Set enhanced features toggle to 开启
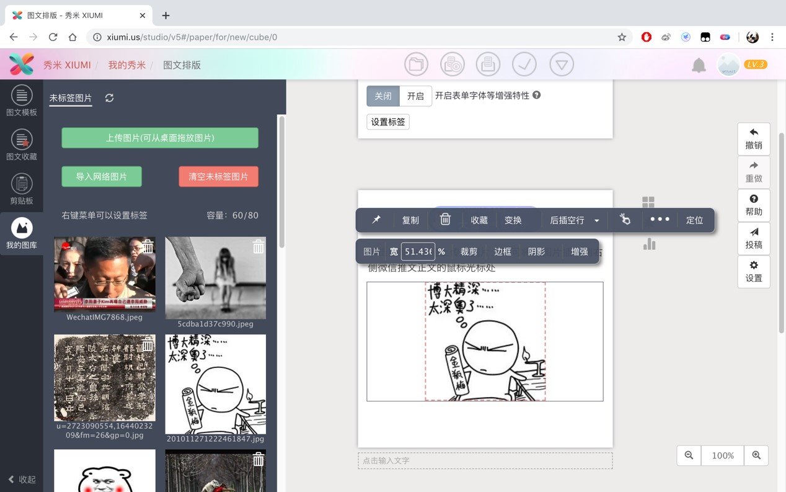Screen dimensions: 786x492 pyautogui.click(x=415, y=96)
